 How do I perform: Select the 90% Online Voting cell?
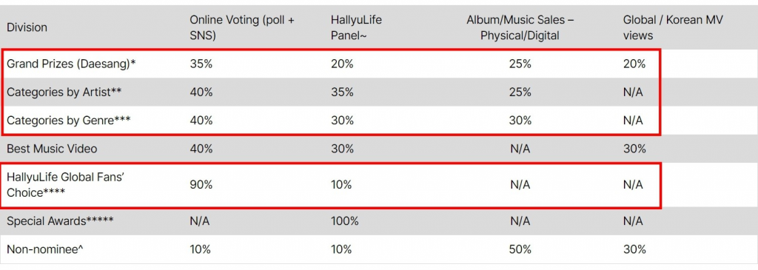coord(201,184)
